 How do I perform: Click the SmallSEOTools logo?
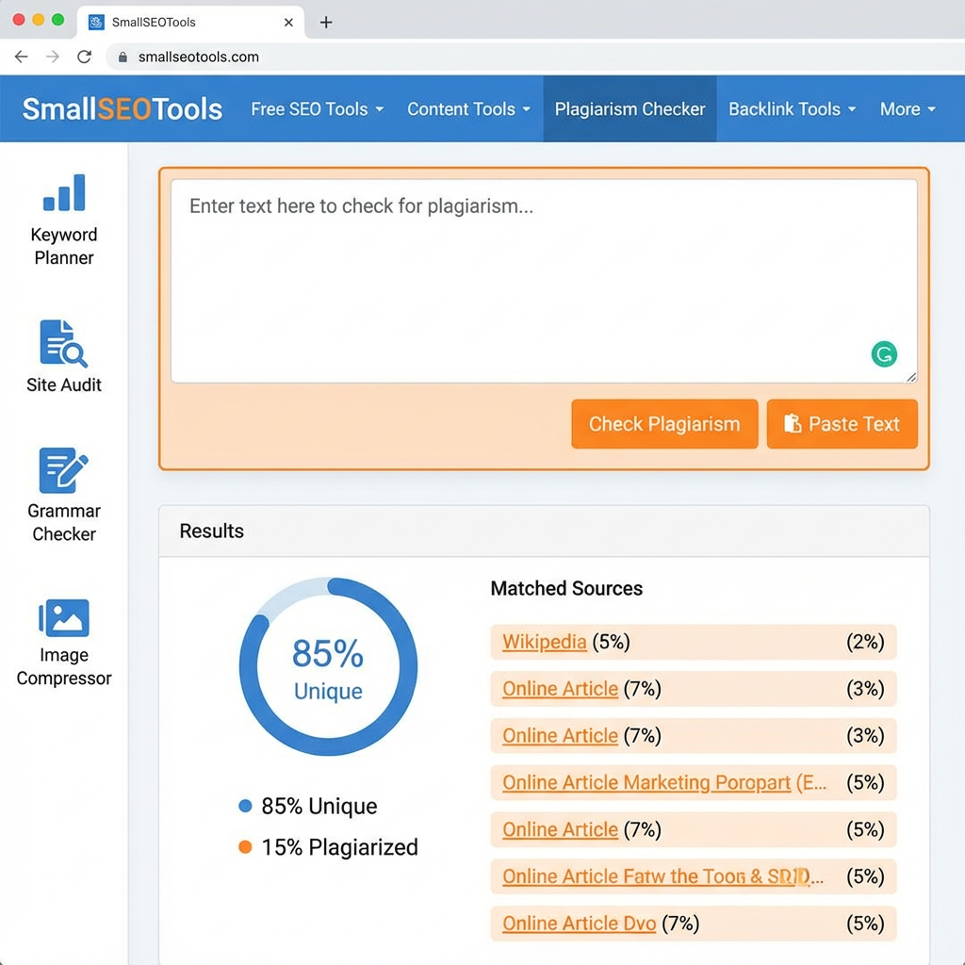pyautogui.click(x=123, y=109)
